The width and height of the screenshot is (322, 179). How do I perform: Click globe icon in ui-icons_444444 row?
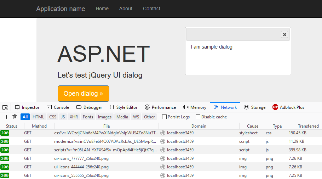pyautogui.click(x=163, y=167)
